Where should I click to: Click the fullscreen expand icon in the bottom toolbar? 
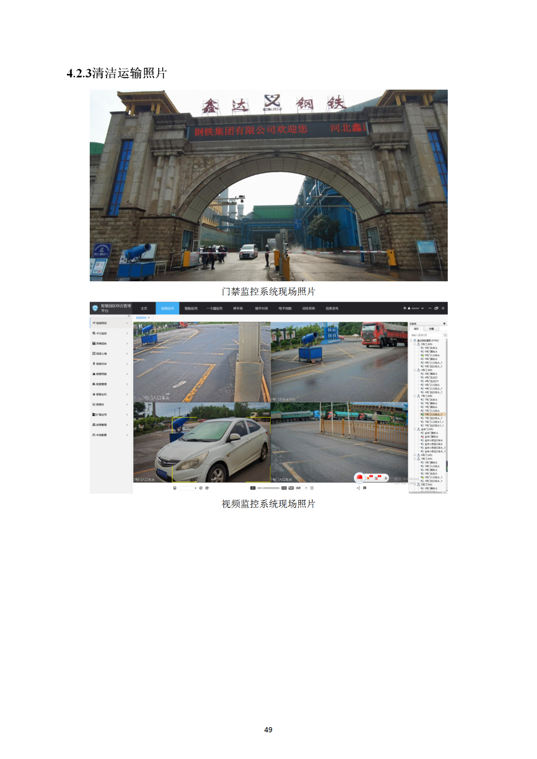(x=312, y=488)
